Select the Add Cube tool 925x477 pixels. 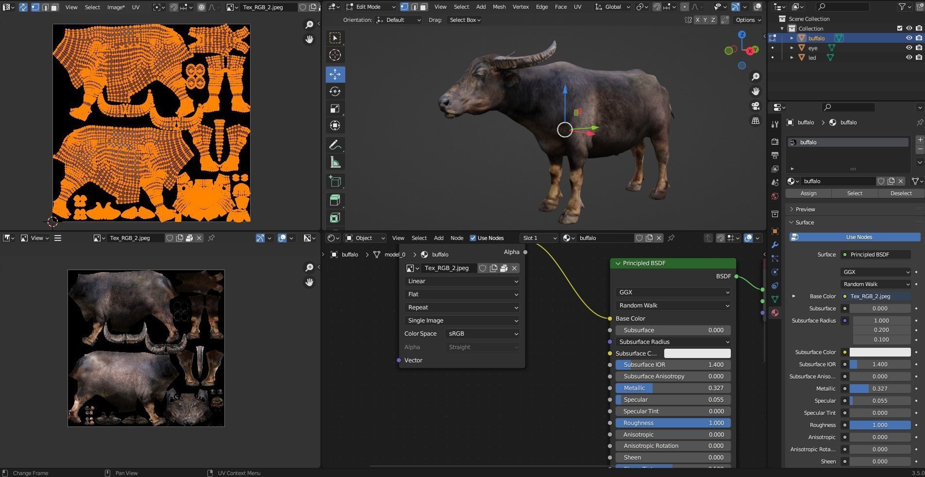(x=335, y=182)
